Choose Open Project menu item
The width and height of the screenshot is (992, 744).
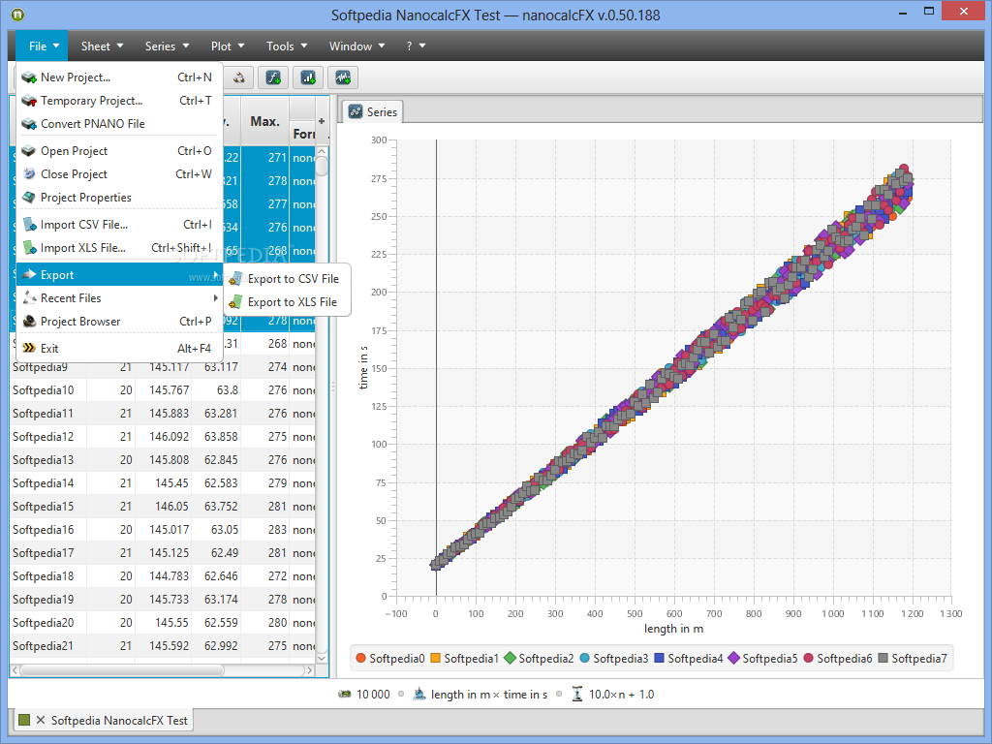coord(119,151)
